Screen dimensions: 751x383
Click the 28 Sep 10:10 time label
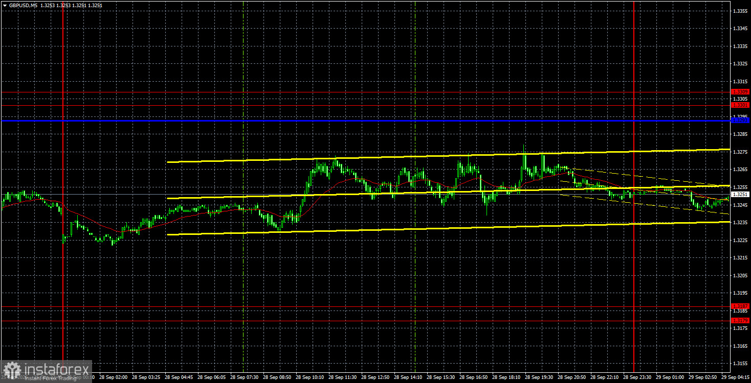tap(308, 377)
